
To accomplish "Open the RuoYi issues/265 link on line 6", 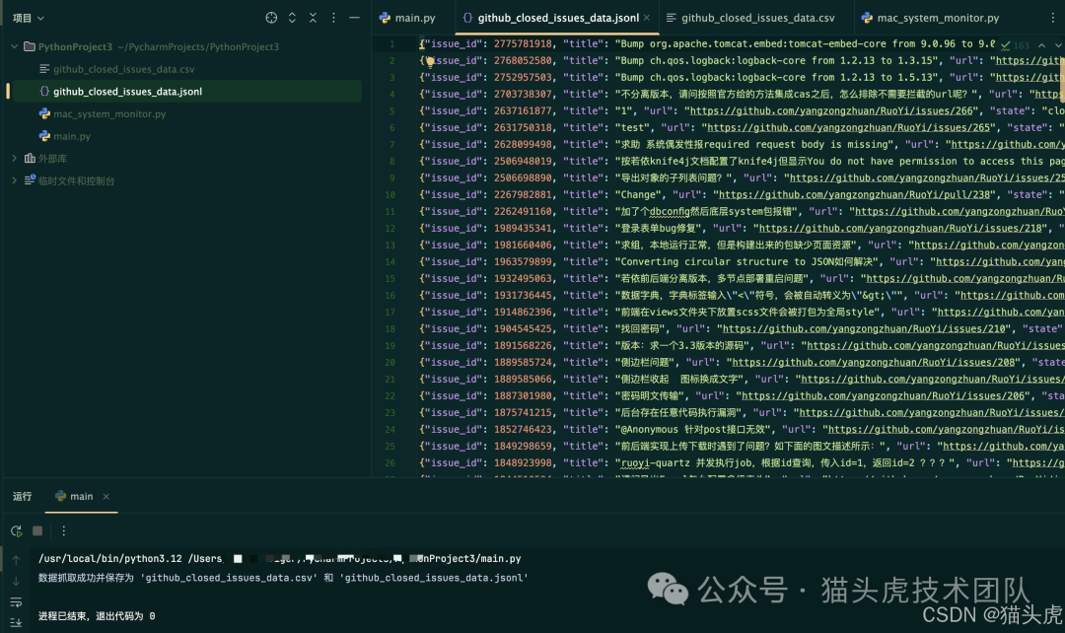I will tap(850, 128).
